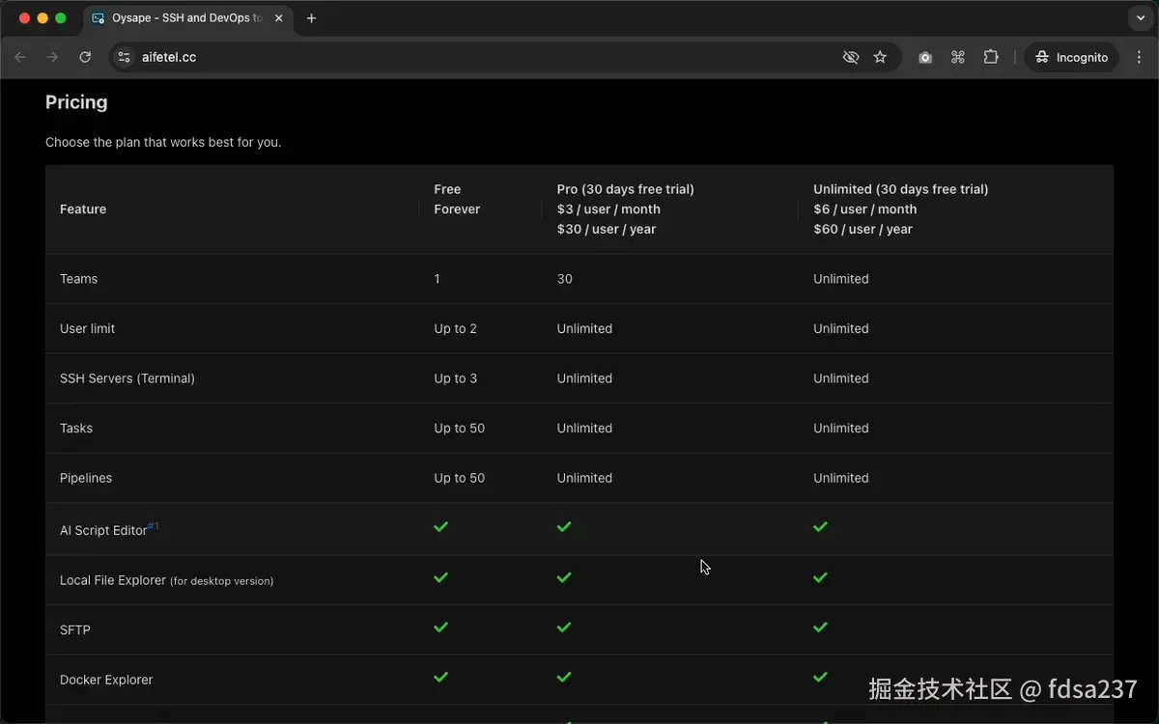Toggle the crossed-out eye tracking-protection icon

851,58
